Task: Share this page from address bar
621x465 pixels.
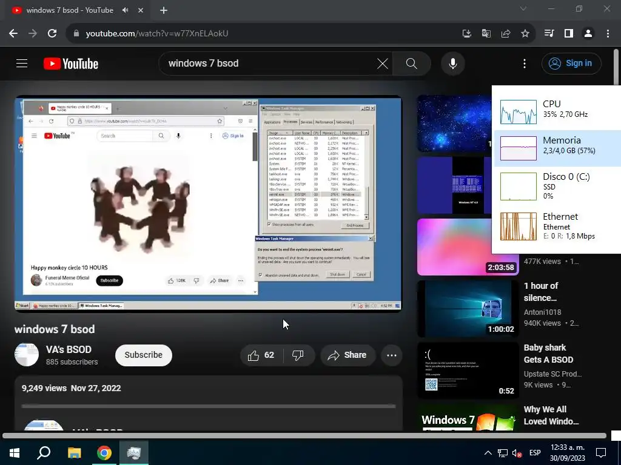Action: (x=506, y=34)
